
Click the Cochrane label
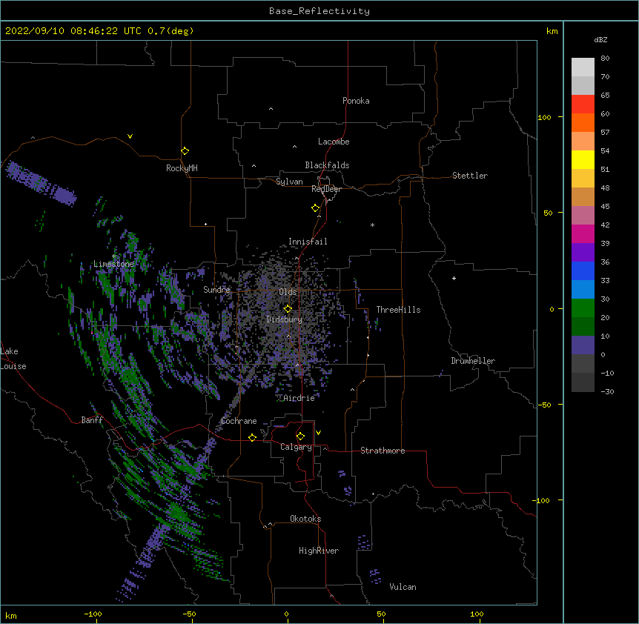[239, 421]
